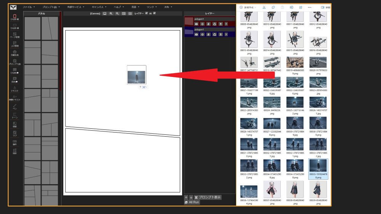The width and height of the screenshot is (381, 214).
Task: Open the キャンバス menu
Action: click(x=99, y=7)
